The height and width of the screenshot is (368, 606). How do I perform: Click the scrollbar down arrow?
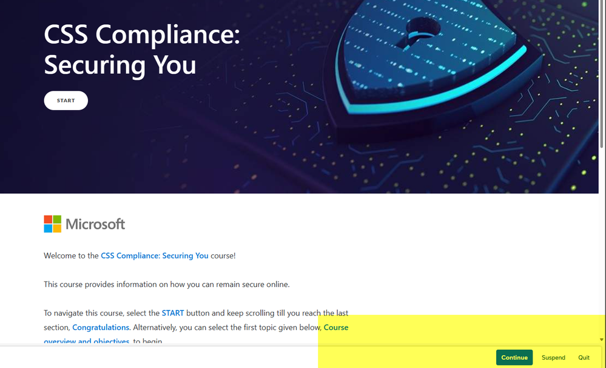pyautogui.click(x=602, y=340)
